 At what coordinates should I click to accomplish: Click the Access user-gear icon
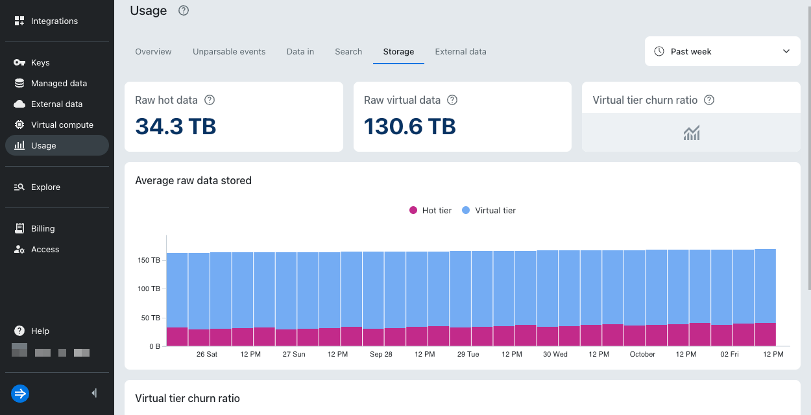coord(19,249)
